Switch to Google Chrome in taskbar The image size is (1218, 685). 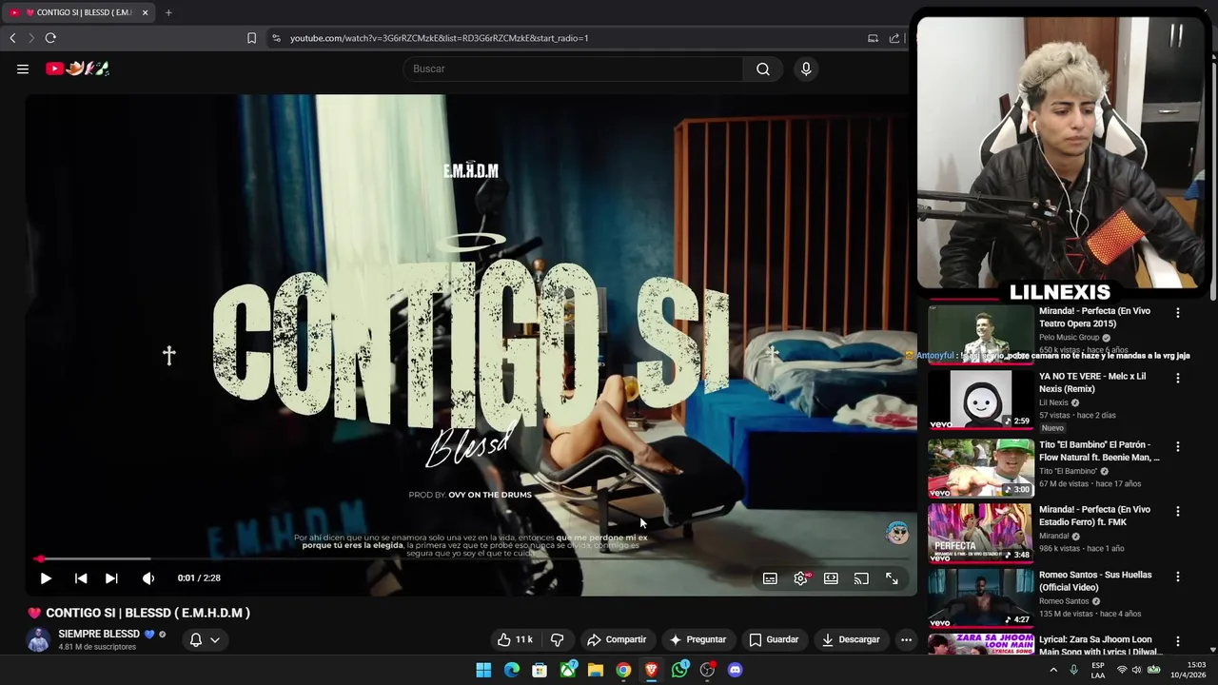[x=623, y=670]
